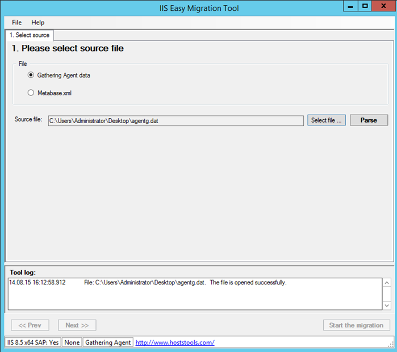The height and width of the screenshot is (352, 397).
Task: Open the Help menu
Action: tap(37, 23)
